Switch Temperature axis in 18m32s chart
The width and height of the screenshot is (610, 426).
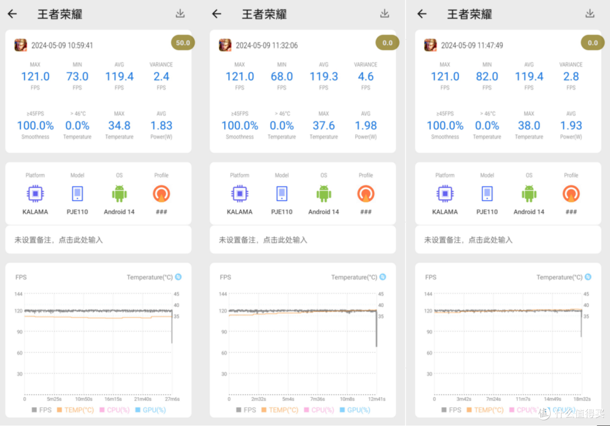[x=588, y=277]
